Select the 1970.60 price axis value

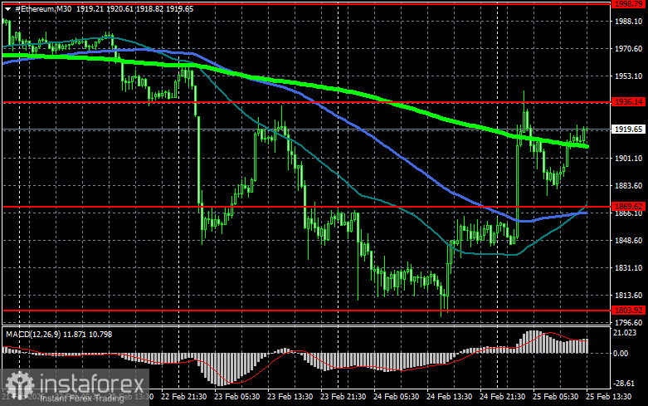[629, 49]
